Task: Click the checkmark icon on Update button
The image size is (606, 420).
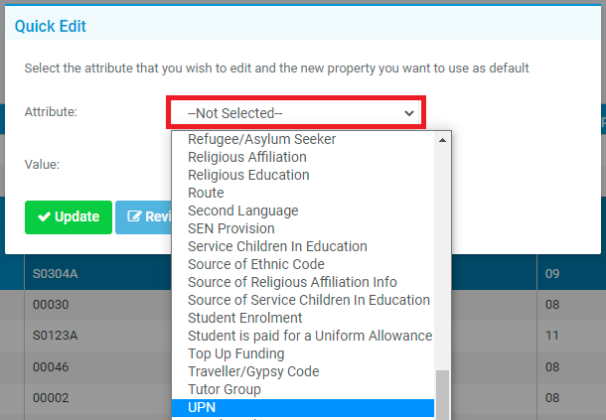Action: (x=45, y=216)
